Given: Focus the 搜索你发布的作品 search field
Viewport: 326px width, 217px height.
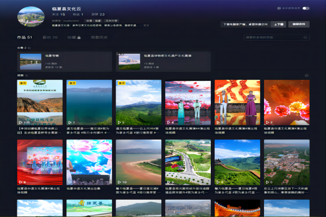Looking at the screenshot, I should pos(272,37).
